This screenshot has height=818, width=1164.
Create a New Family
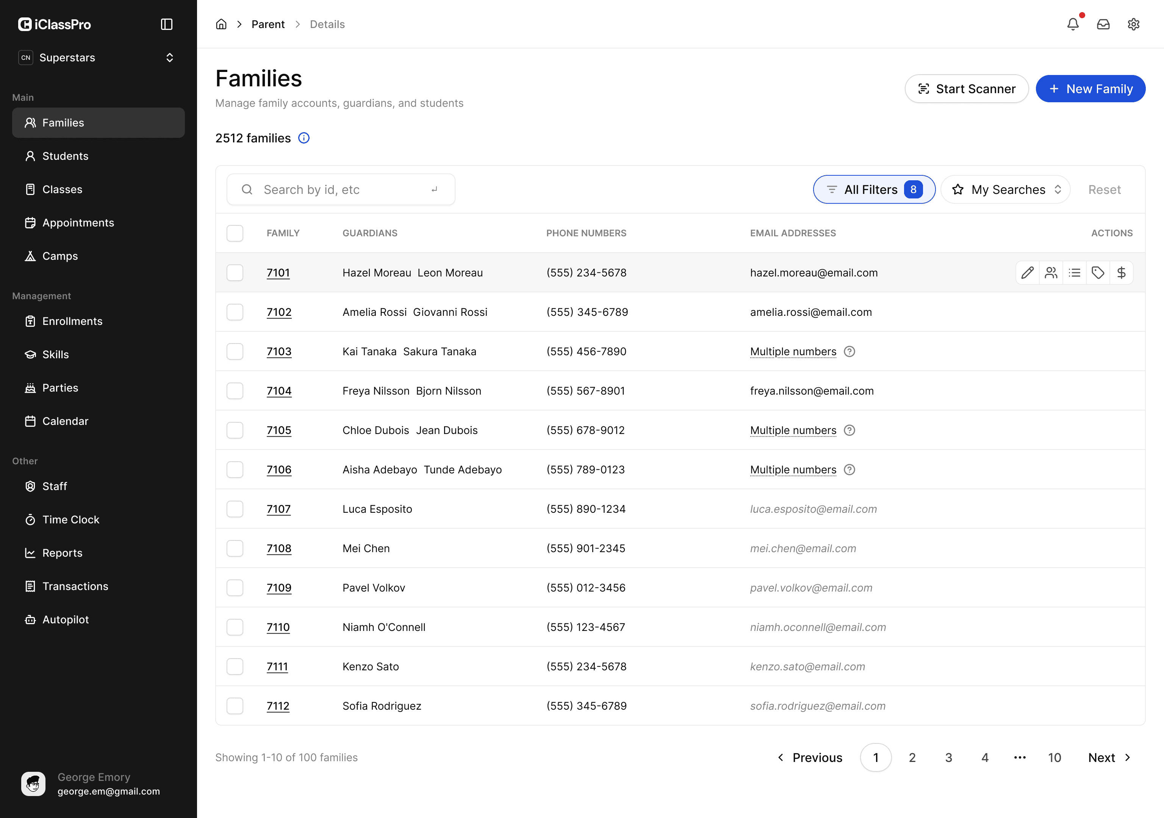[x=1090, y=89]
